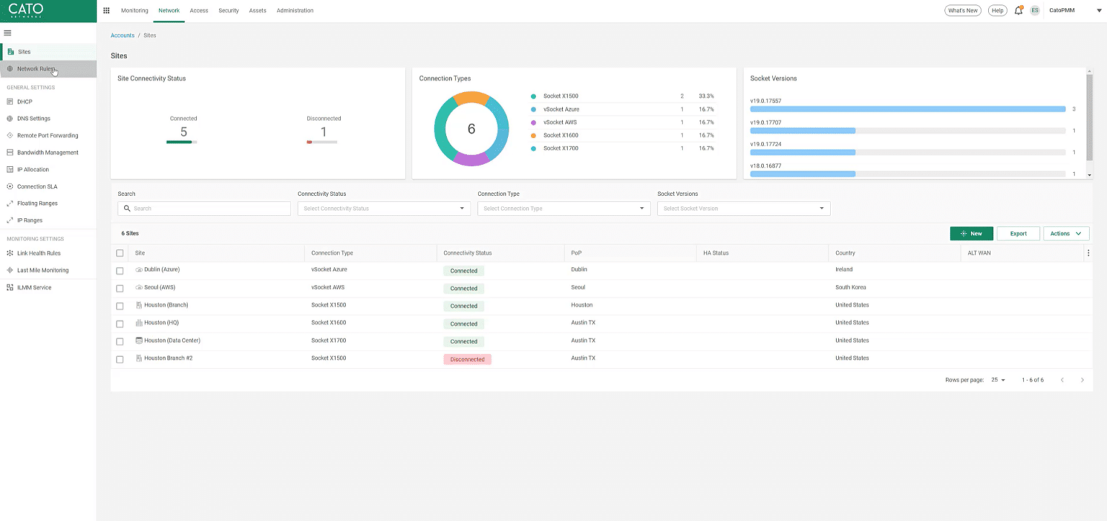Open the Rows per page selector

(x=997, y=379)
